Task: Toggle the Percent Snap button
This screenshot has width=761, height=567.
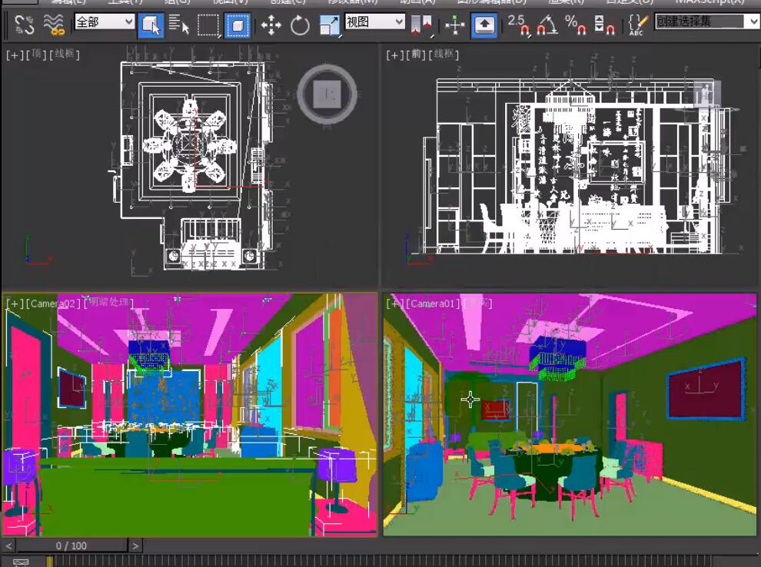Action: click(x=576, y=25)
